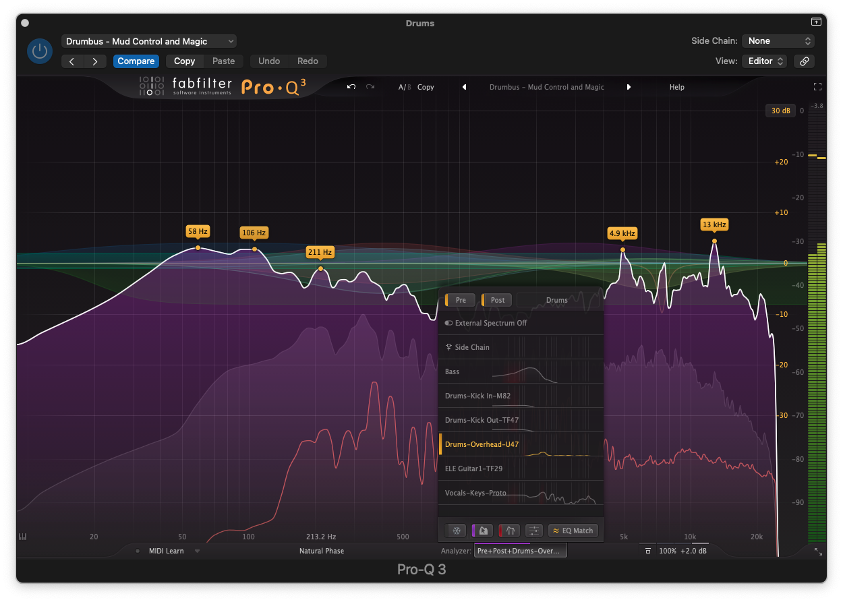
Task: Show the piano display keyboard icon
Action: pyautogui.click(x=22, y=537)
